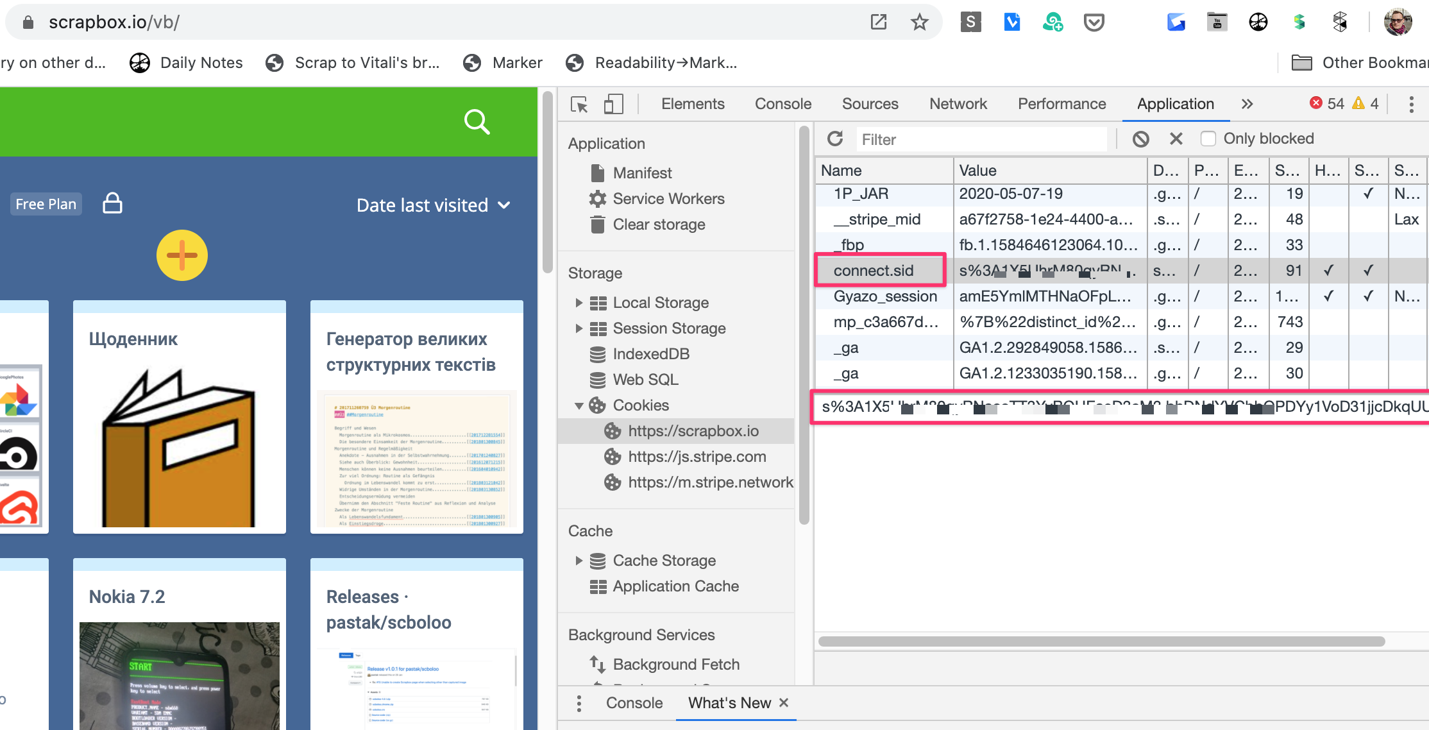
Task: Open Manifest in the Application sidebar
Action: tap(642, 173)
